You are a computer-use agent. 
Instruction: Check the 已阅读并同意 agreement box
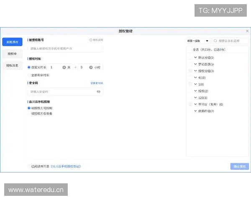click(x=29, y=166)
